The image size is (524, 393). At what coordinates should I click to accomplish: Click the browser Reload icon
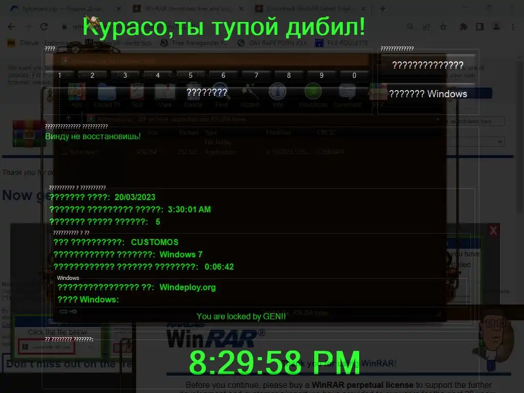click(44, 27)
